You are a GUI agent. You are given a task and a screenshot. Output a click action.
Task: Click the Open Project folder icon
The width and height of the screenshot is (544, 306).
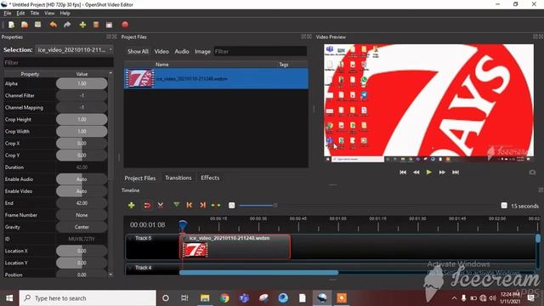click(25, 25)
